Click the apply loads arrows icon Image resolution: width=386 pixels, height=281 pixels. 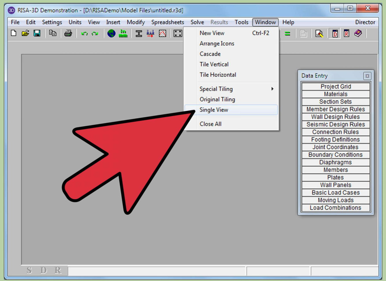151,34
